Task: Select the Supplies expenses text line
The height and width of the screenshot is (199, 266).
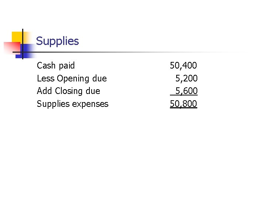Action: pos(72,104)
